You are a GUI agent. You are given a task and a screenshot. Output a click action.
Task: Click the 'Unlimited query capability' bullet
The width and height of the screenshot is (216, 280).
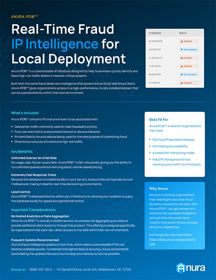coord(169,146)
